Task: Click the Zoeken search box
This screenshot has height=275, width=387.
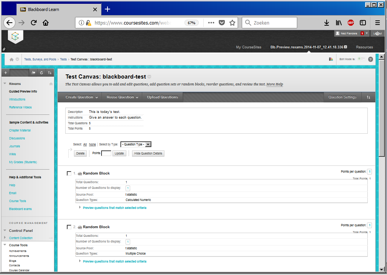Action: pos(269,23)
